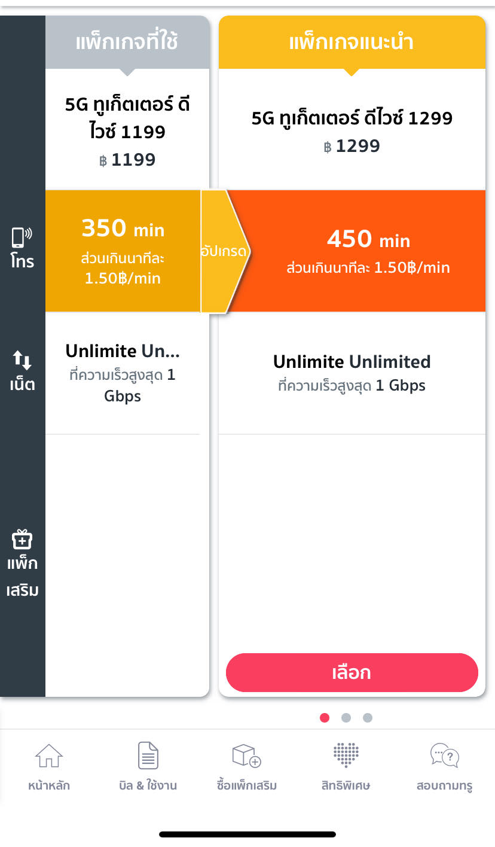Open the 5G Together Device 1199 package title

(x=127, y=118)
